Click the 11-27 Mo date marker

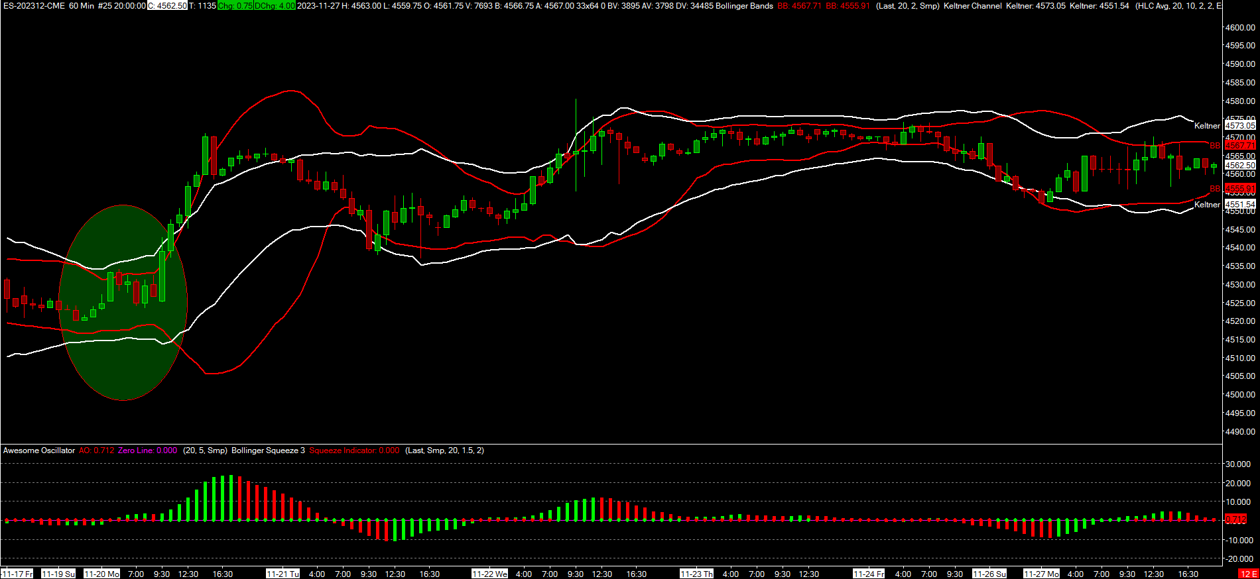(1041, 574)
